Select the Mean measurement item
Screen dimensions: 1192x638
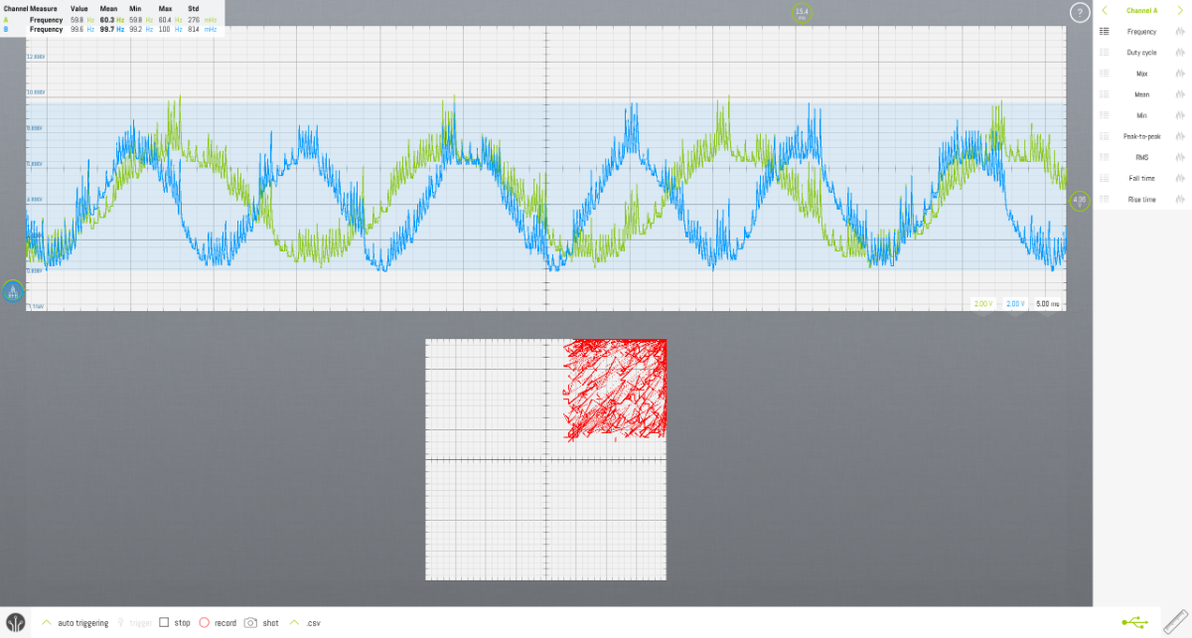click(x=1141, y=94)
